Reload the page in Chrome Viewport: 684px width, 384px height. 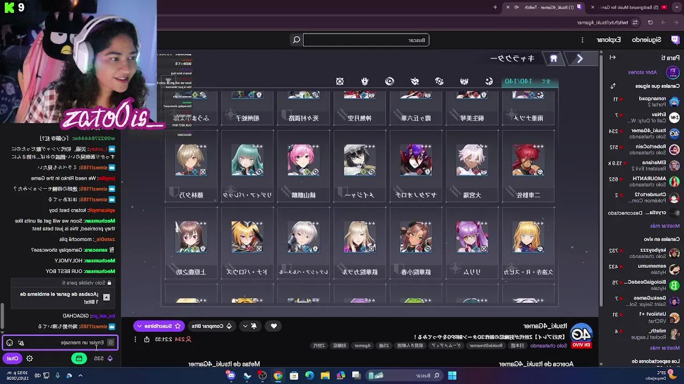[x=650, y=22]
